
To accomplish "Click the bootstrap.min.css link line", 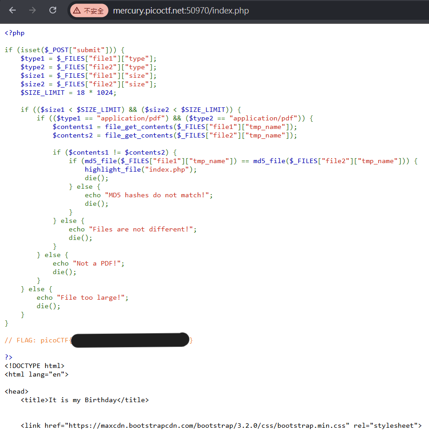I will (x=221, y=426).
